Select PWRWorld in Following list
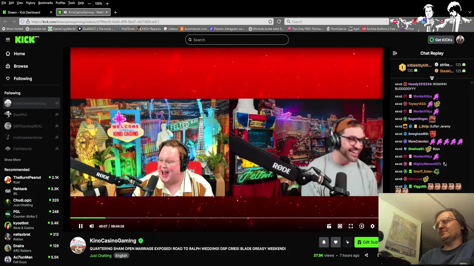 point(31,149)
